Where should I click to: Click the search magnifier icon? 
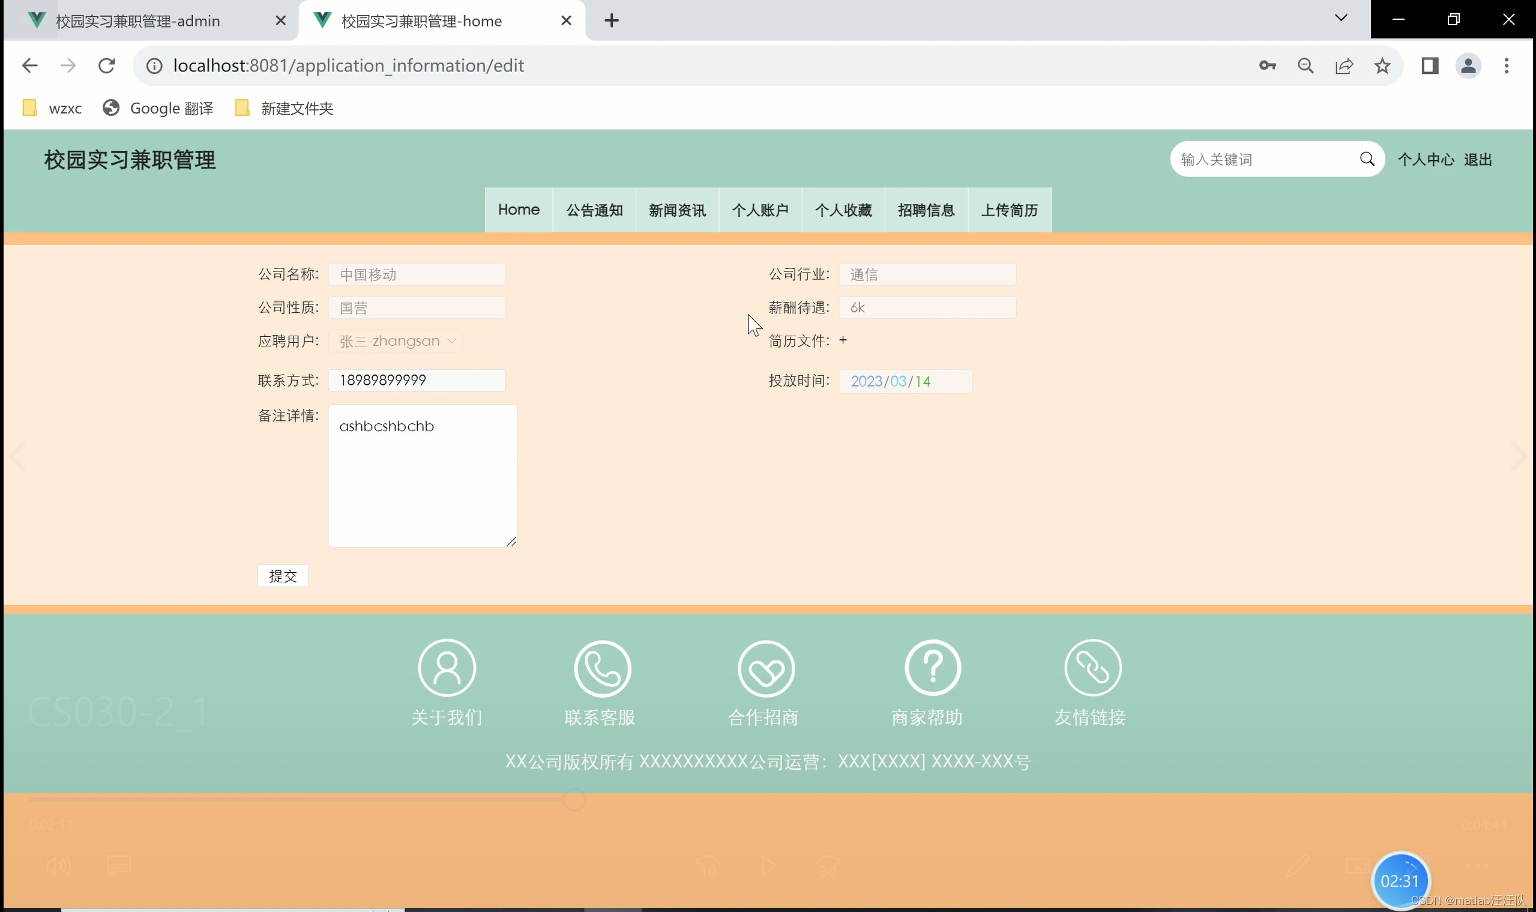tap(1366, 159)
